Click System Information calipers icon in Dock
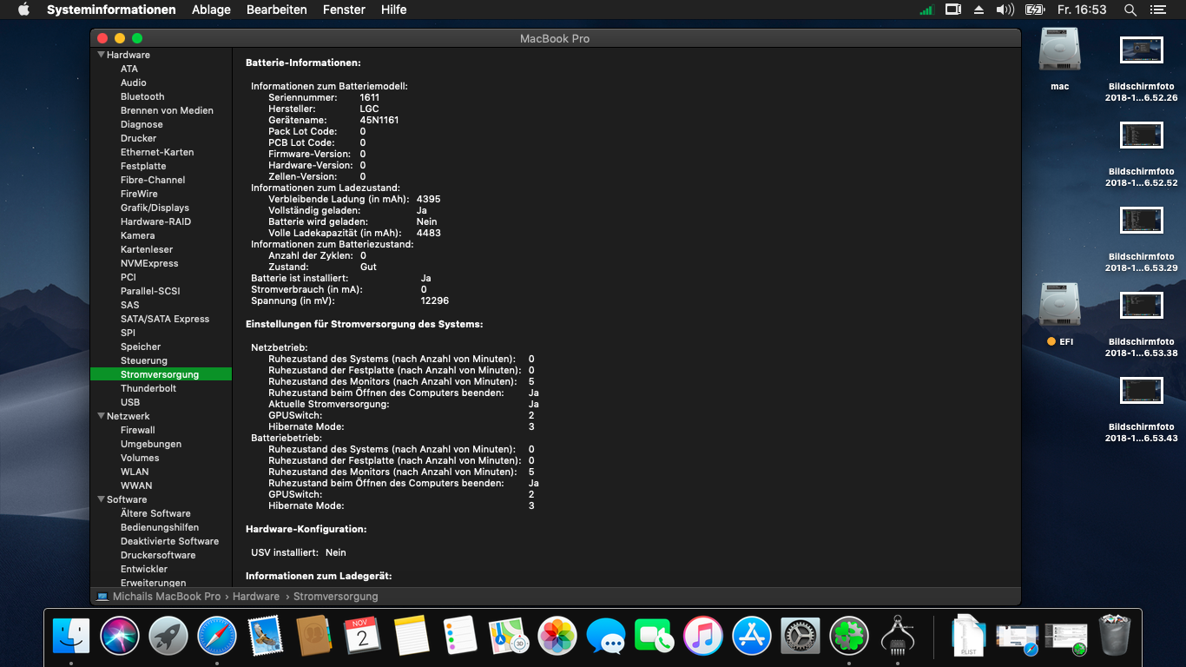1186x667 pixels. pos(898,636)
